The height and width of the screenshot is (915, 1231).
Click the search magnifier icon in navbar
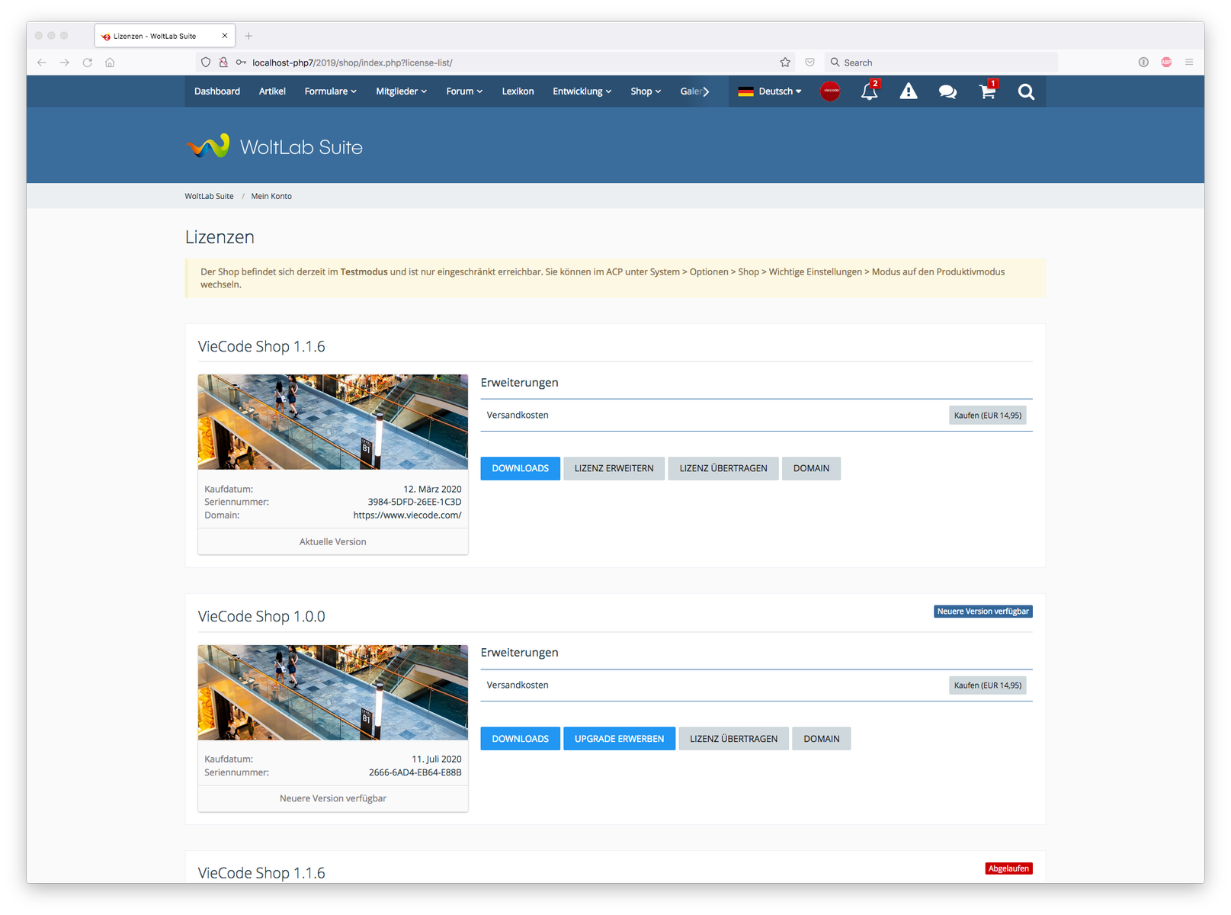tap(1026, 91)
